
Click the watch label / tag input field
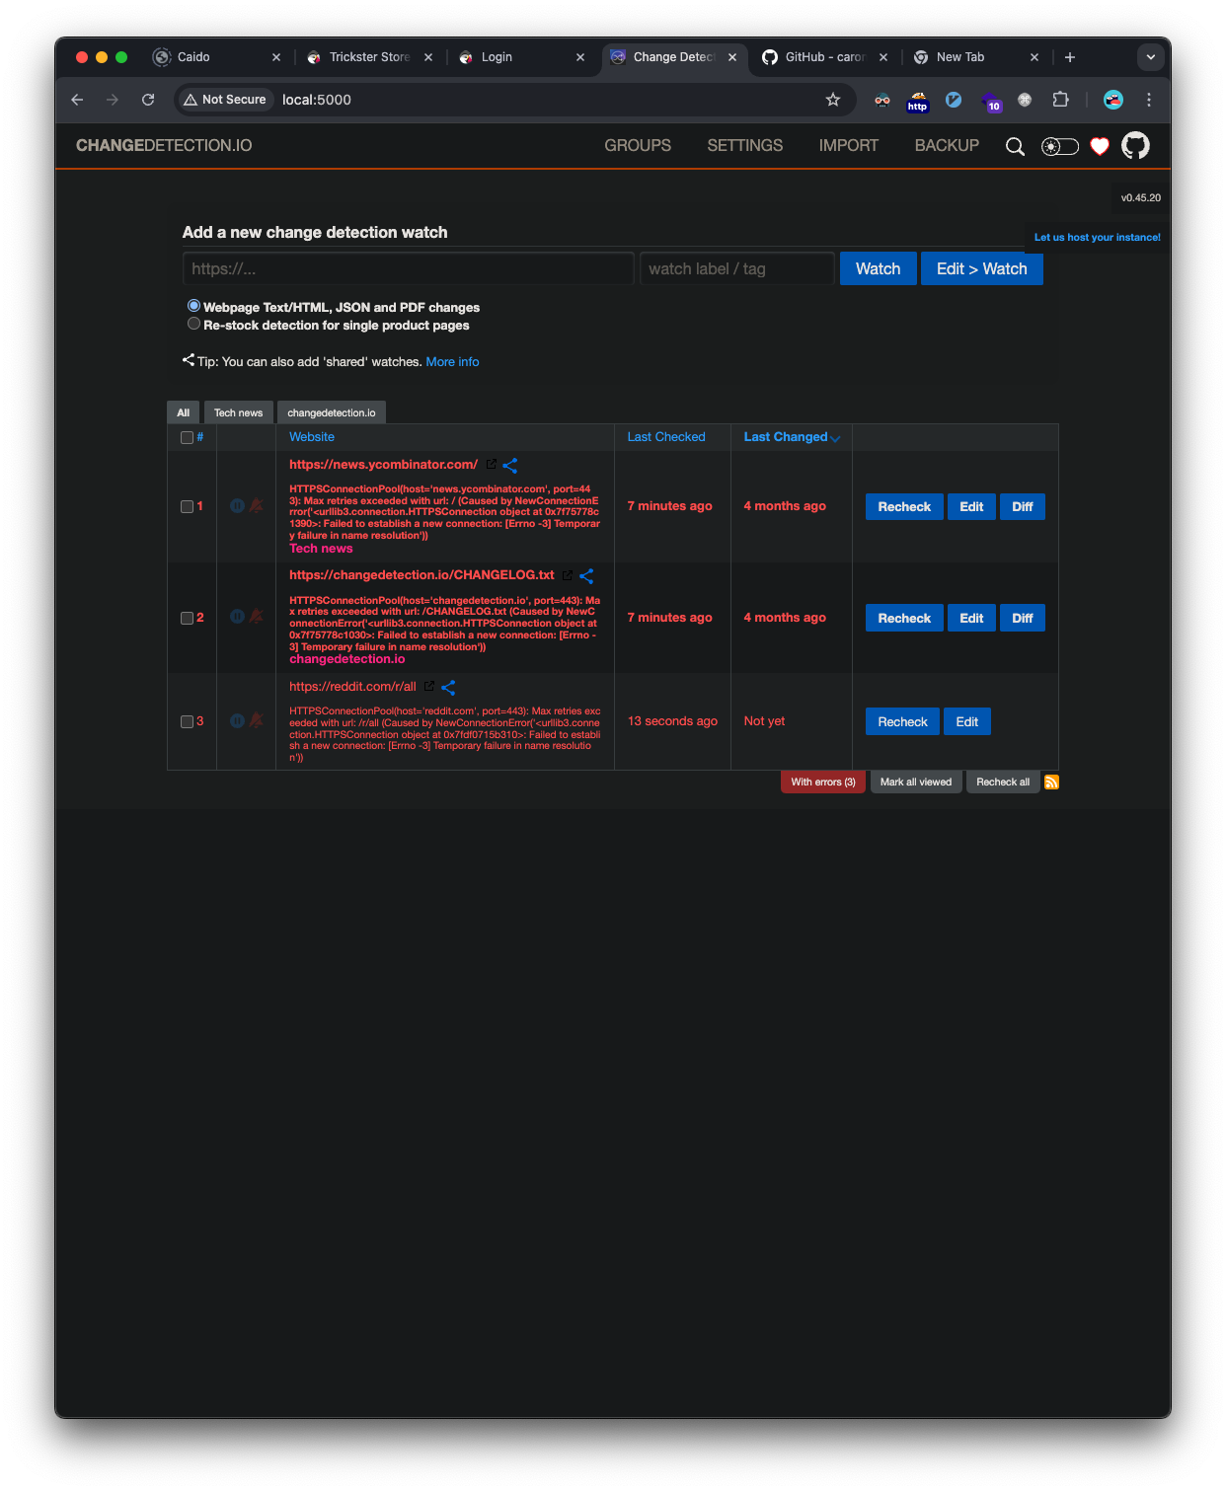(736, 268)
